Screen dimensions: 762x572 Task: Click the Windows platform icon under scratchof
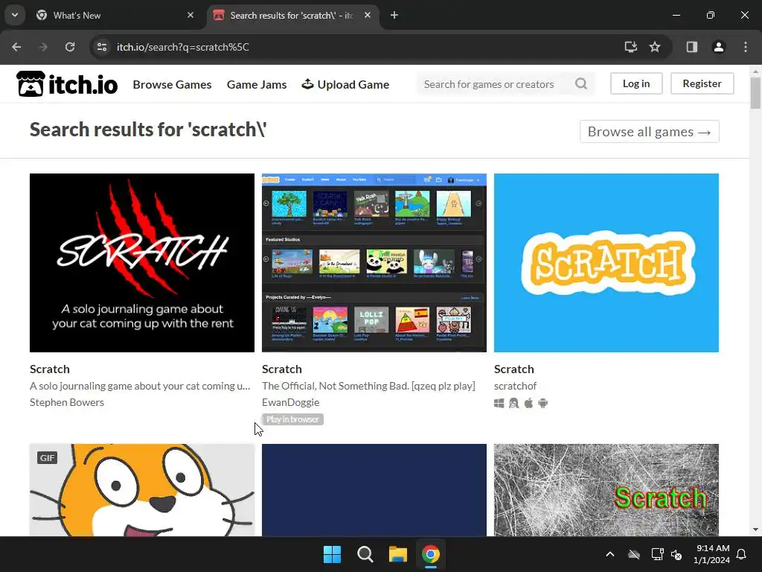[x=499, y=403]
